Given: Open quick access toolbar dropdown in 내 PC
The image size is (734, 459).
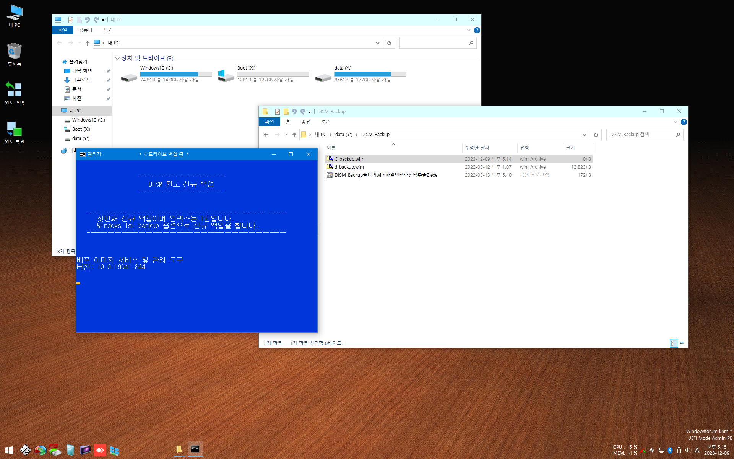Looking at the screenshot, I should pos(103,20).
